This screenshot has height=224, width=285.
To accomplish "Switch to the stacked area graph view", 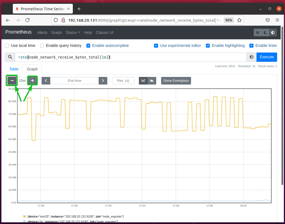I will click(152, 81).
